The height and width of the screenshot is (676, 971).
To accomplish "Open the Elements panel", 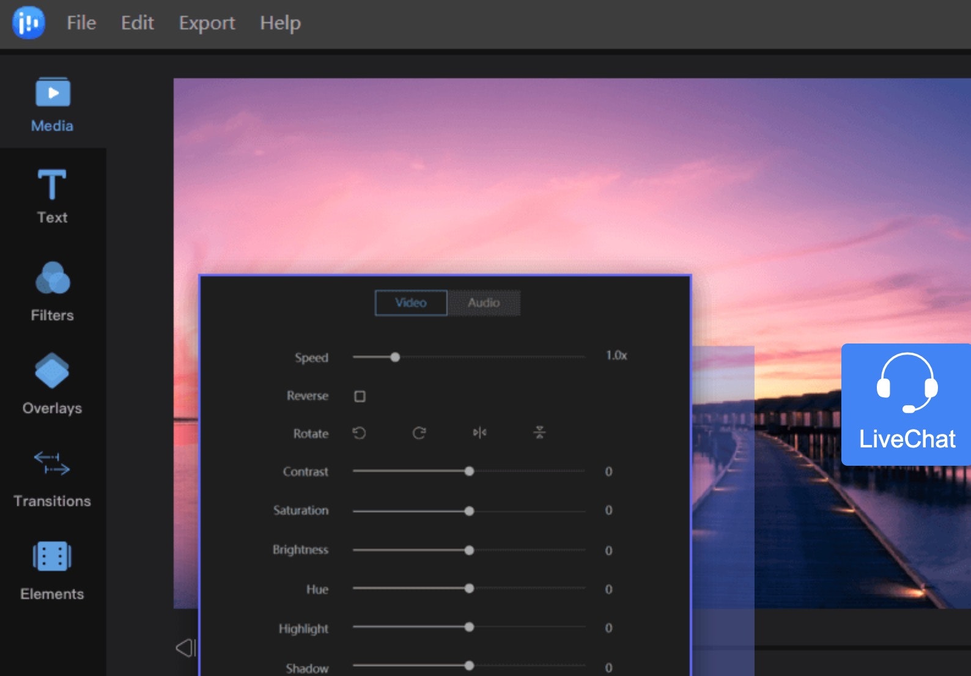I will 53,570.
